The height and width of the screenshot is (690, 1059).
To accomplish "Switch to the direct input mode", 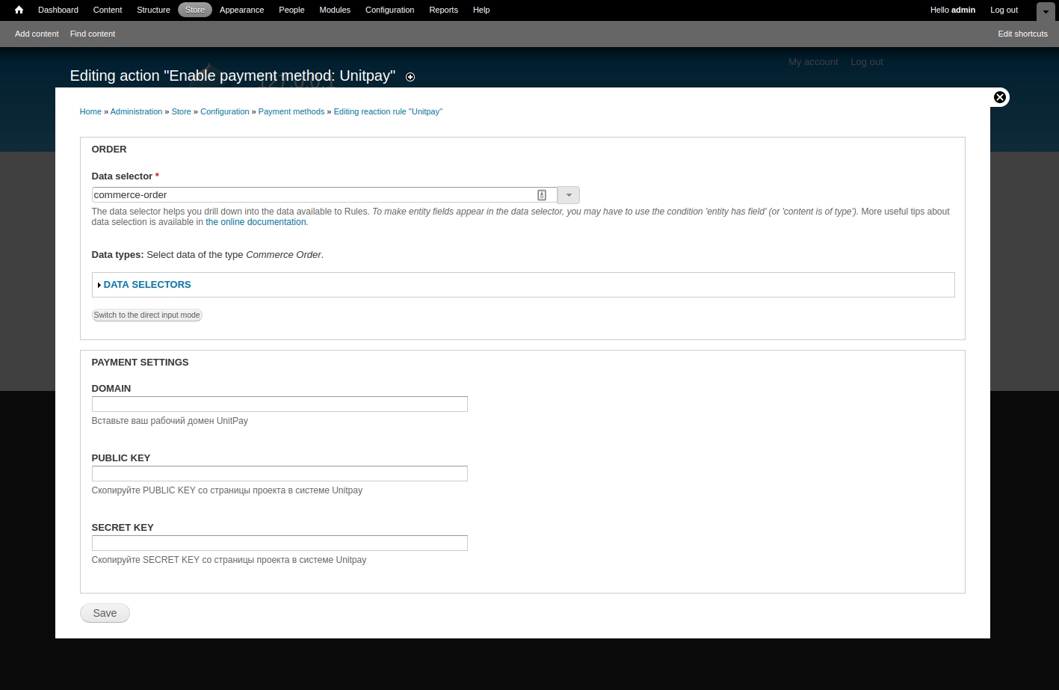I will pyautogui.click(x=146, y=315).
